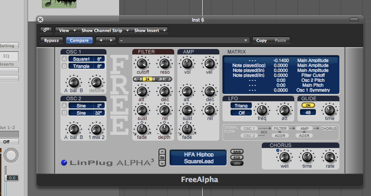371x196 pixels.
Task: Click filter envelope dec knob
Action: tap(164, 91)
